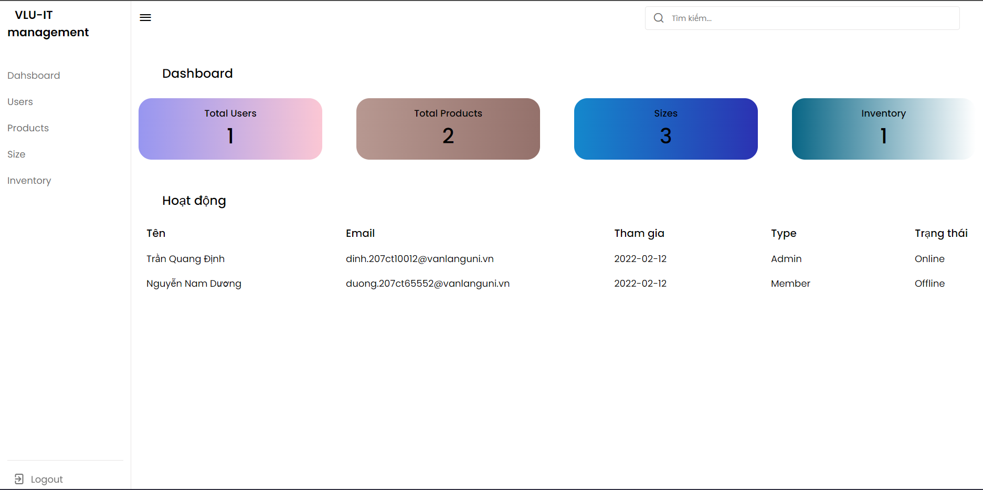Click the VLU-IT management logo
Screen dimensions: 983x490
pyautogui.click(x=48, y=23)
